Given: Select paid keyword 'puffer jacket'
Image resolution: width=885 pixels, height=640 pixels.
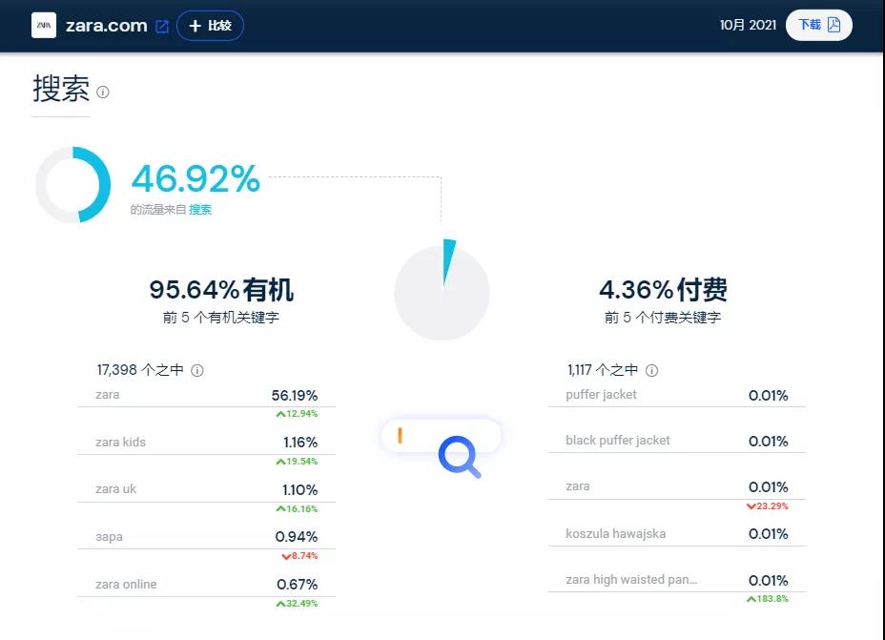Looking at the screenshot, I should [601, 395].
